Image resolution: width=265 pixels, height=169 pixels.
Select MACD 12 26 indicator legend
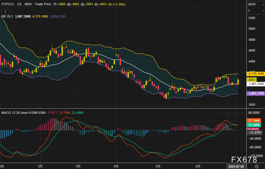pyautogui.click(x=24, y=112)
